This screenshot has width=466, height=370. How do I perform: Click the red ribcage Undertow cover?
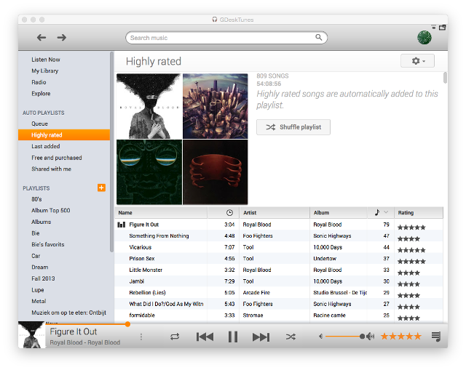(x=216, y=172)
